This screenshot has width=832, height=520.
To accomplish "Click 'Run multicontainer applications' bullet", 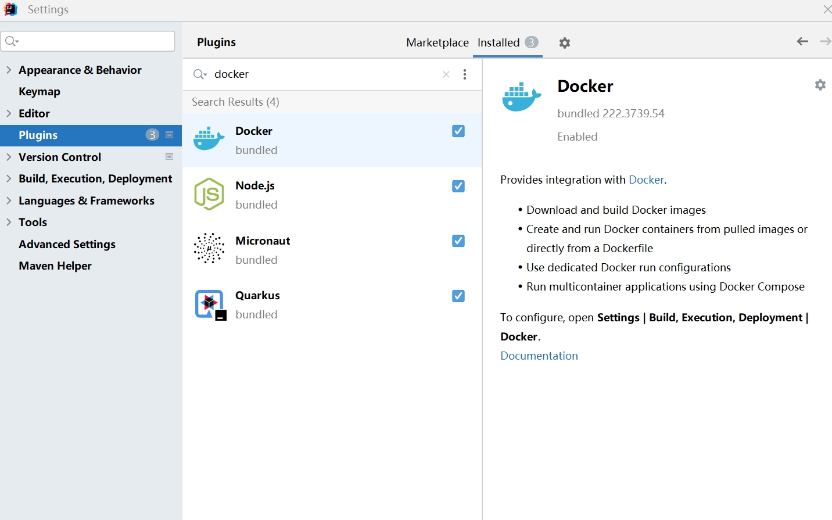I will pos(665,286).
